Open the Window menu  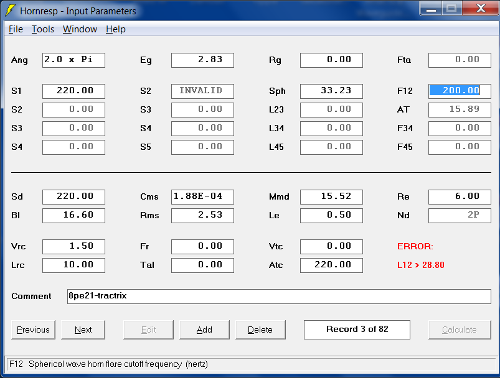[x=80, y=29]
